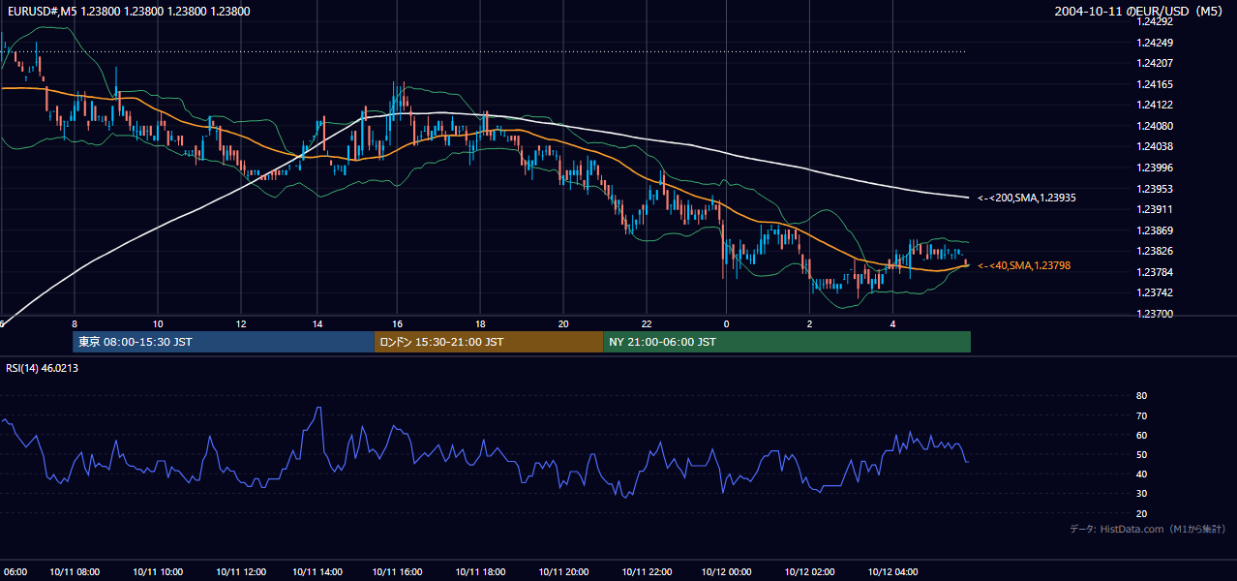Viewport: 1237px width, 581px height.
Task: Select the RSI(14) 46.0213 indicator label
Action: pyautogui.click(x=43, y=368)
